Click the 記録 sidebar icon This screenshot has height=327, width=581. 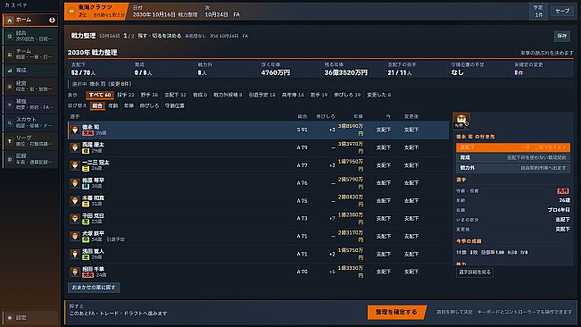pos(10,159)
